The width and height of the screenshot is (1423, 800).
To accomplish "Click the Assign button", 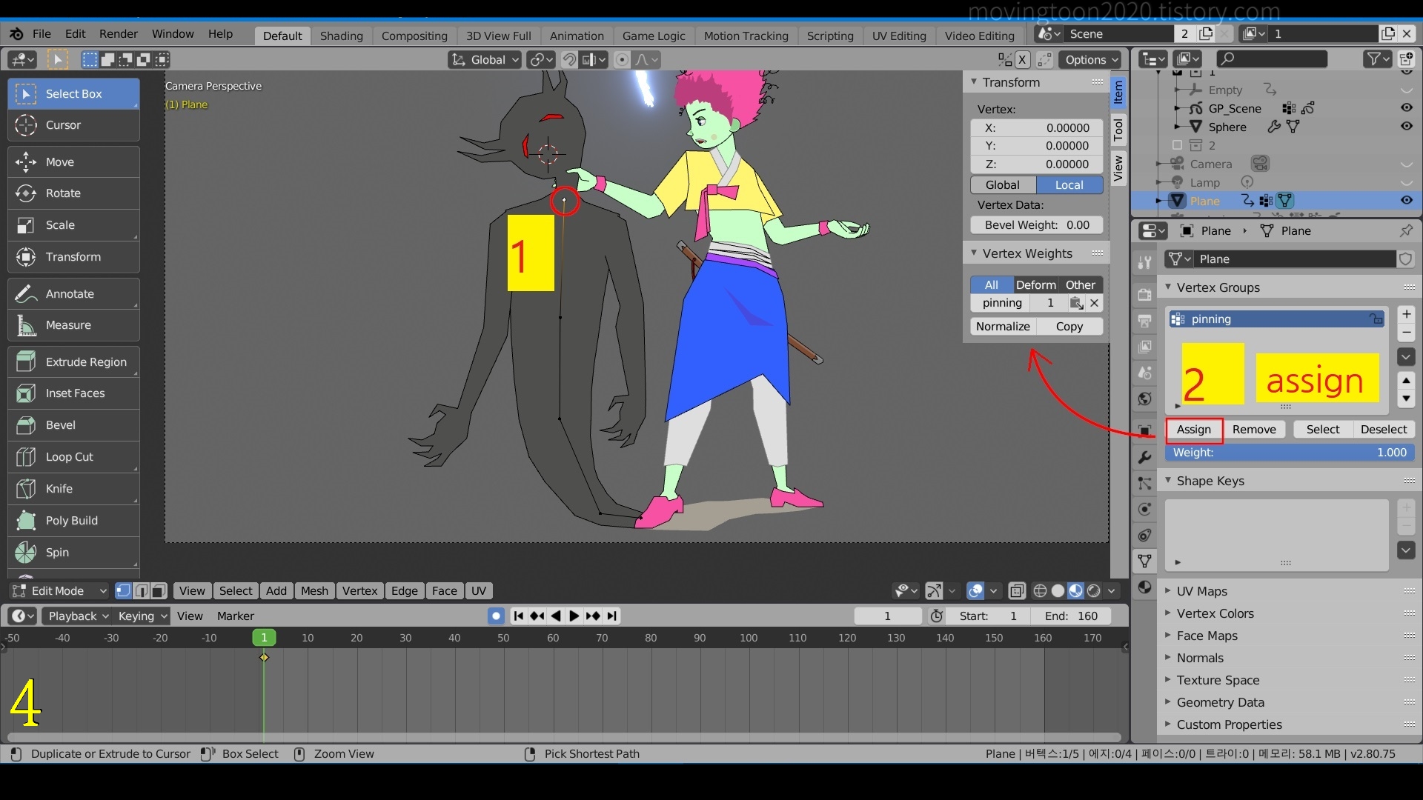I will pyautogui.click(x=1194, y=430).
